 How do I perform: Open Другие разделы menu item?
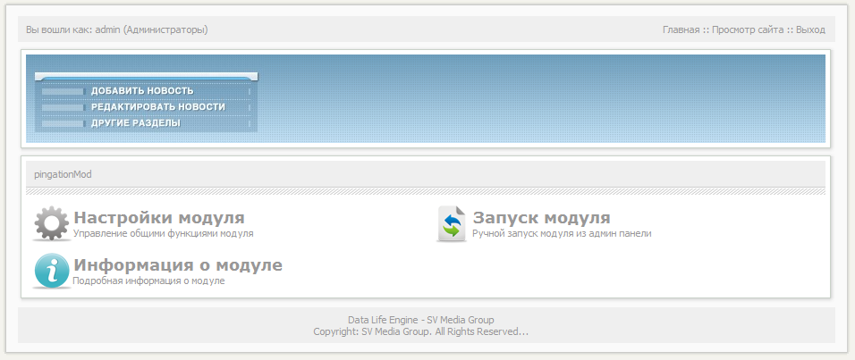tap(136, 123)
